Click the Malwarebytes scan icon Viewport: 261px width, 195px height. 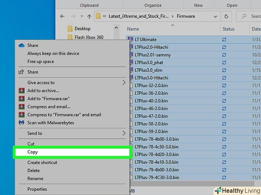[x=21, y=123]
